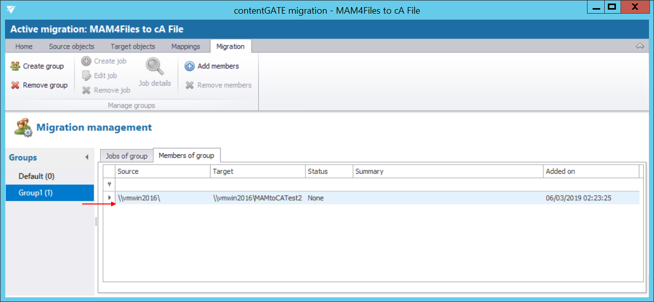Viewport: 654px width, 302px height.
Task: Collapse the ribbon with the chevron
Action: (x=640, y=46)
